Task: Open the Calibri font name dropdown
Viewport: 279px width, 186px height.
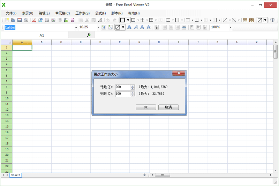Action: (x=76, y=28)
